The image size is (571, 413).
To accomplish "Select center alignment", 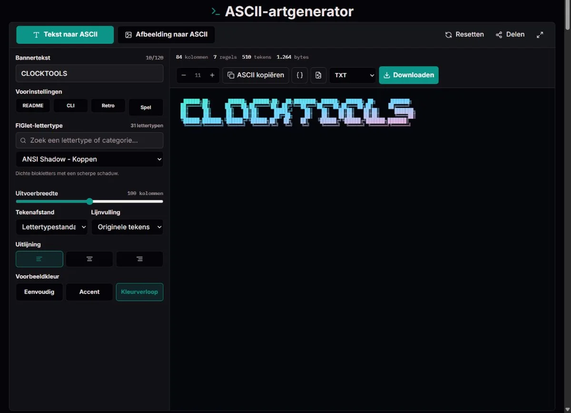I will [89, 259].
